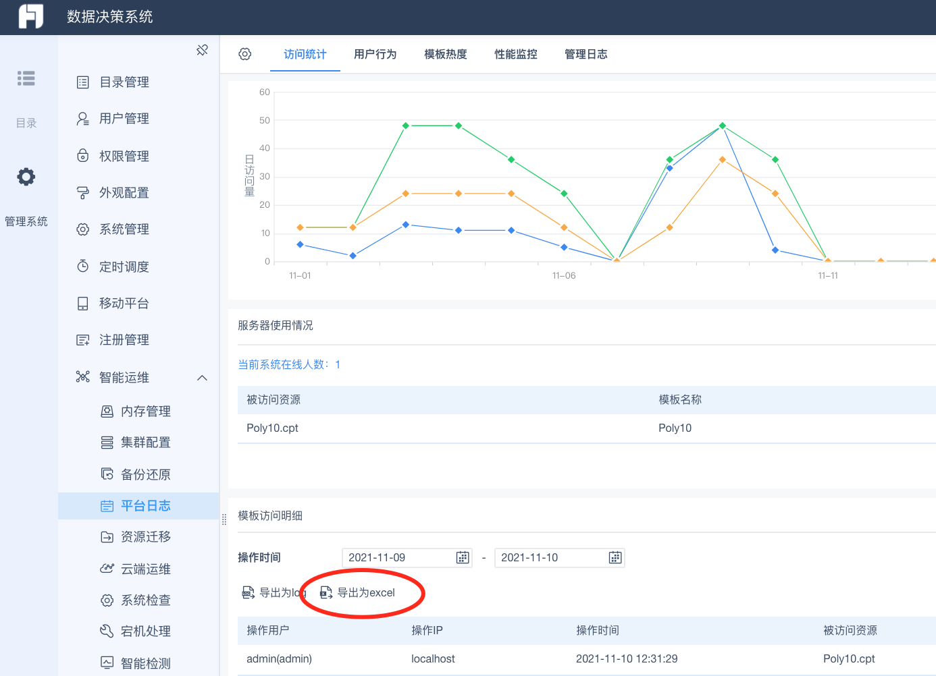This screenshot has height=676, width=936.
Task: Click the 平台日志 calendar icon
Action: (107, 506)
